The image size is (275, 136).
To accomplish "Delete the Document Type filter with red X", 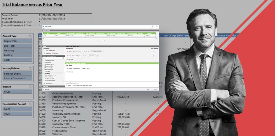I will click(x=67, y=56).
